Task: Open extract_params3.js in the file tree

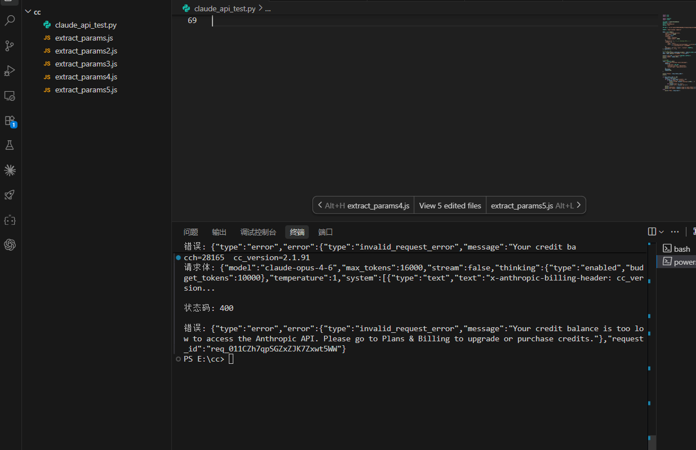Action: 86,64
